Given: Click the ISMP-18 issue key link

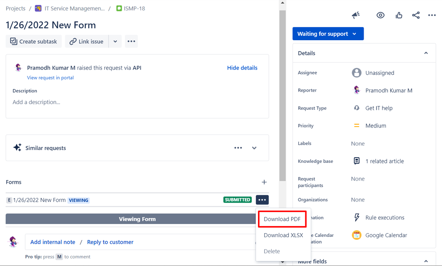Looking at the screenshot, I should 134,8.
